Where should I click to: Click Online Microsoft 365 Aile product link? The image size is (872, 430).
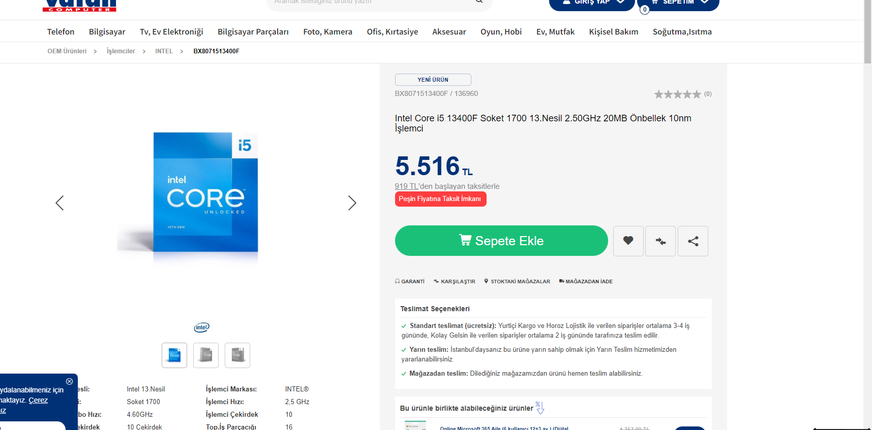click(504, 428)
